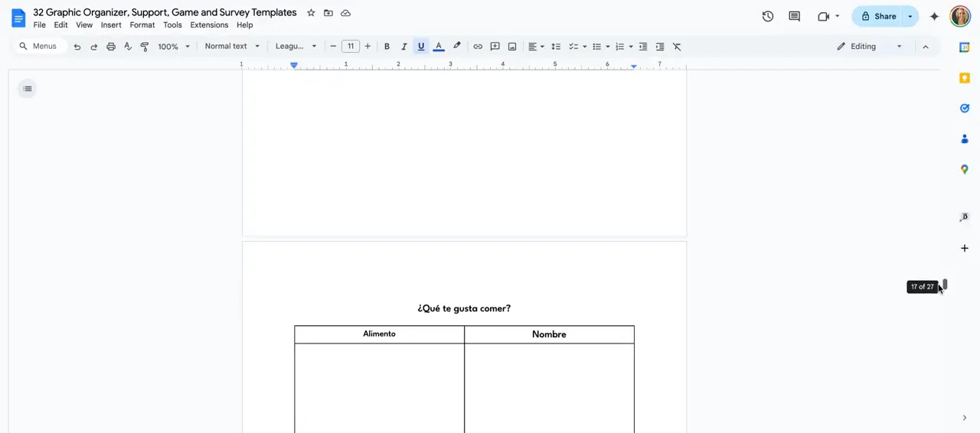
Task: Add a comment from toolbar
Action: (495, 47)
